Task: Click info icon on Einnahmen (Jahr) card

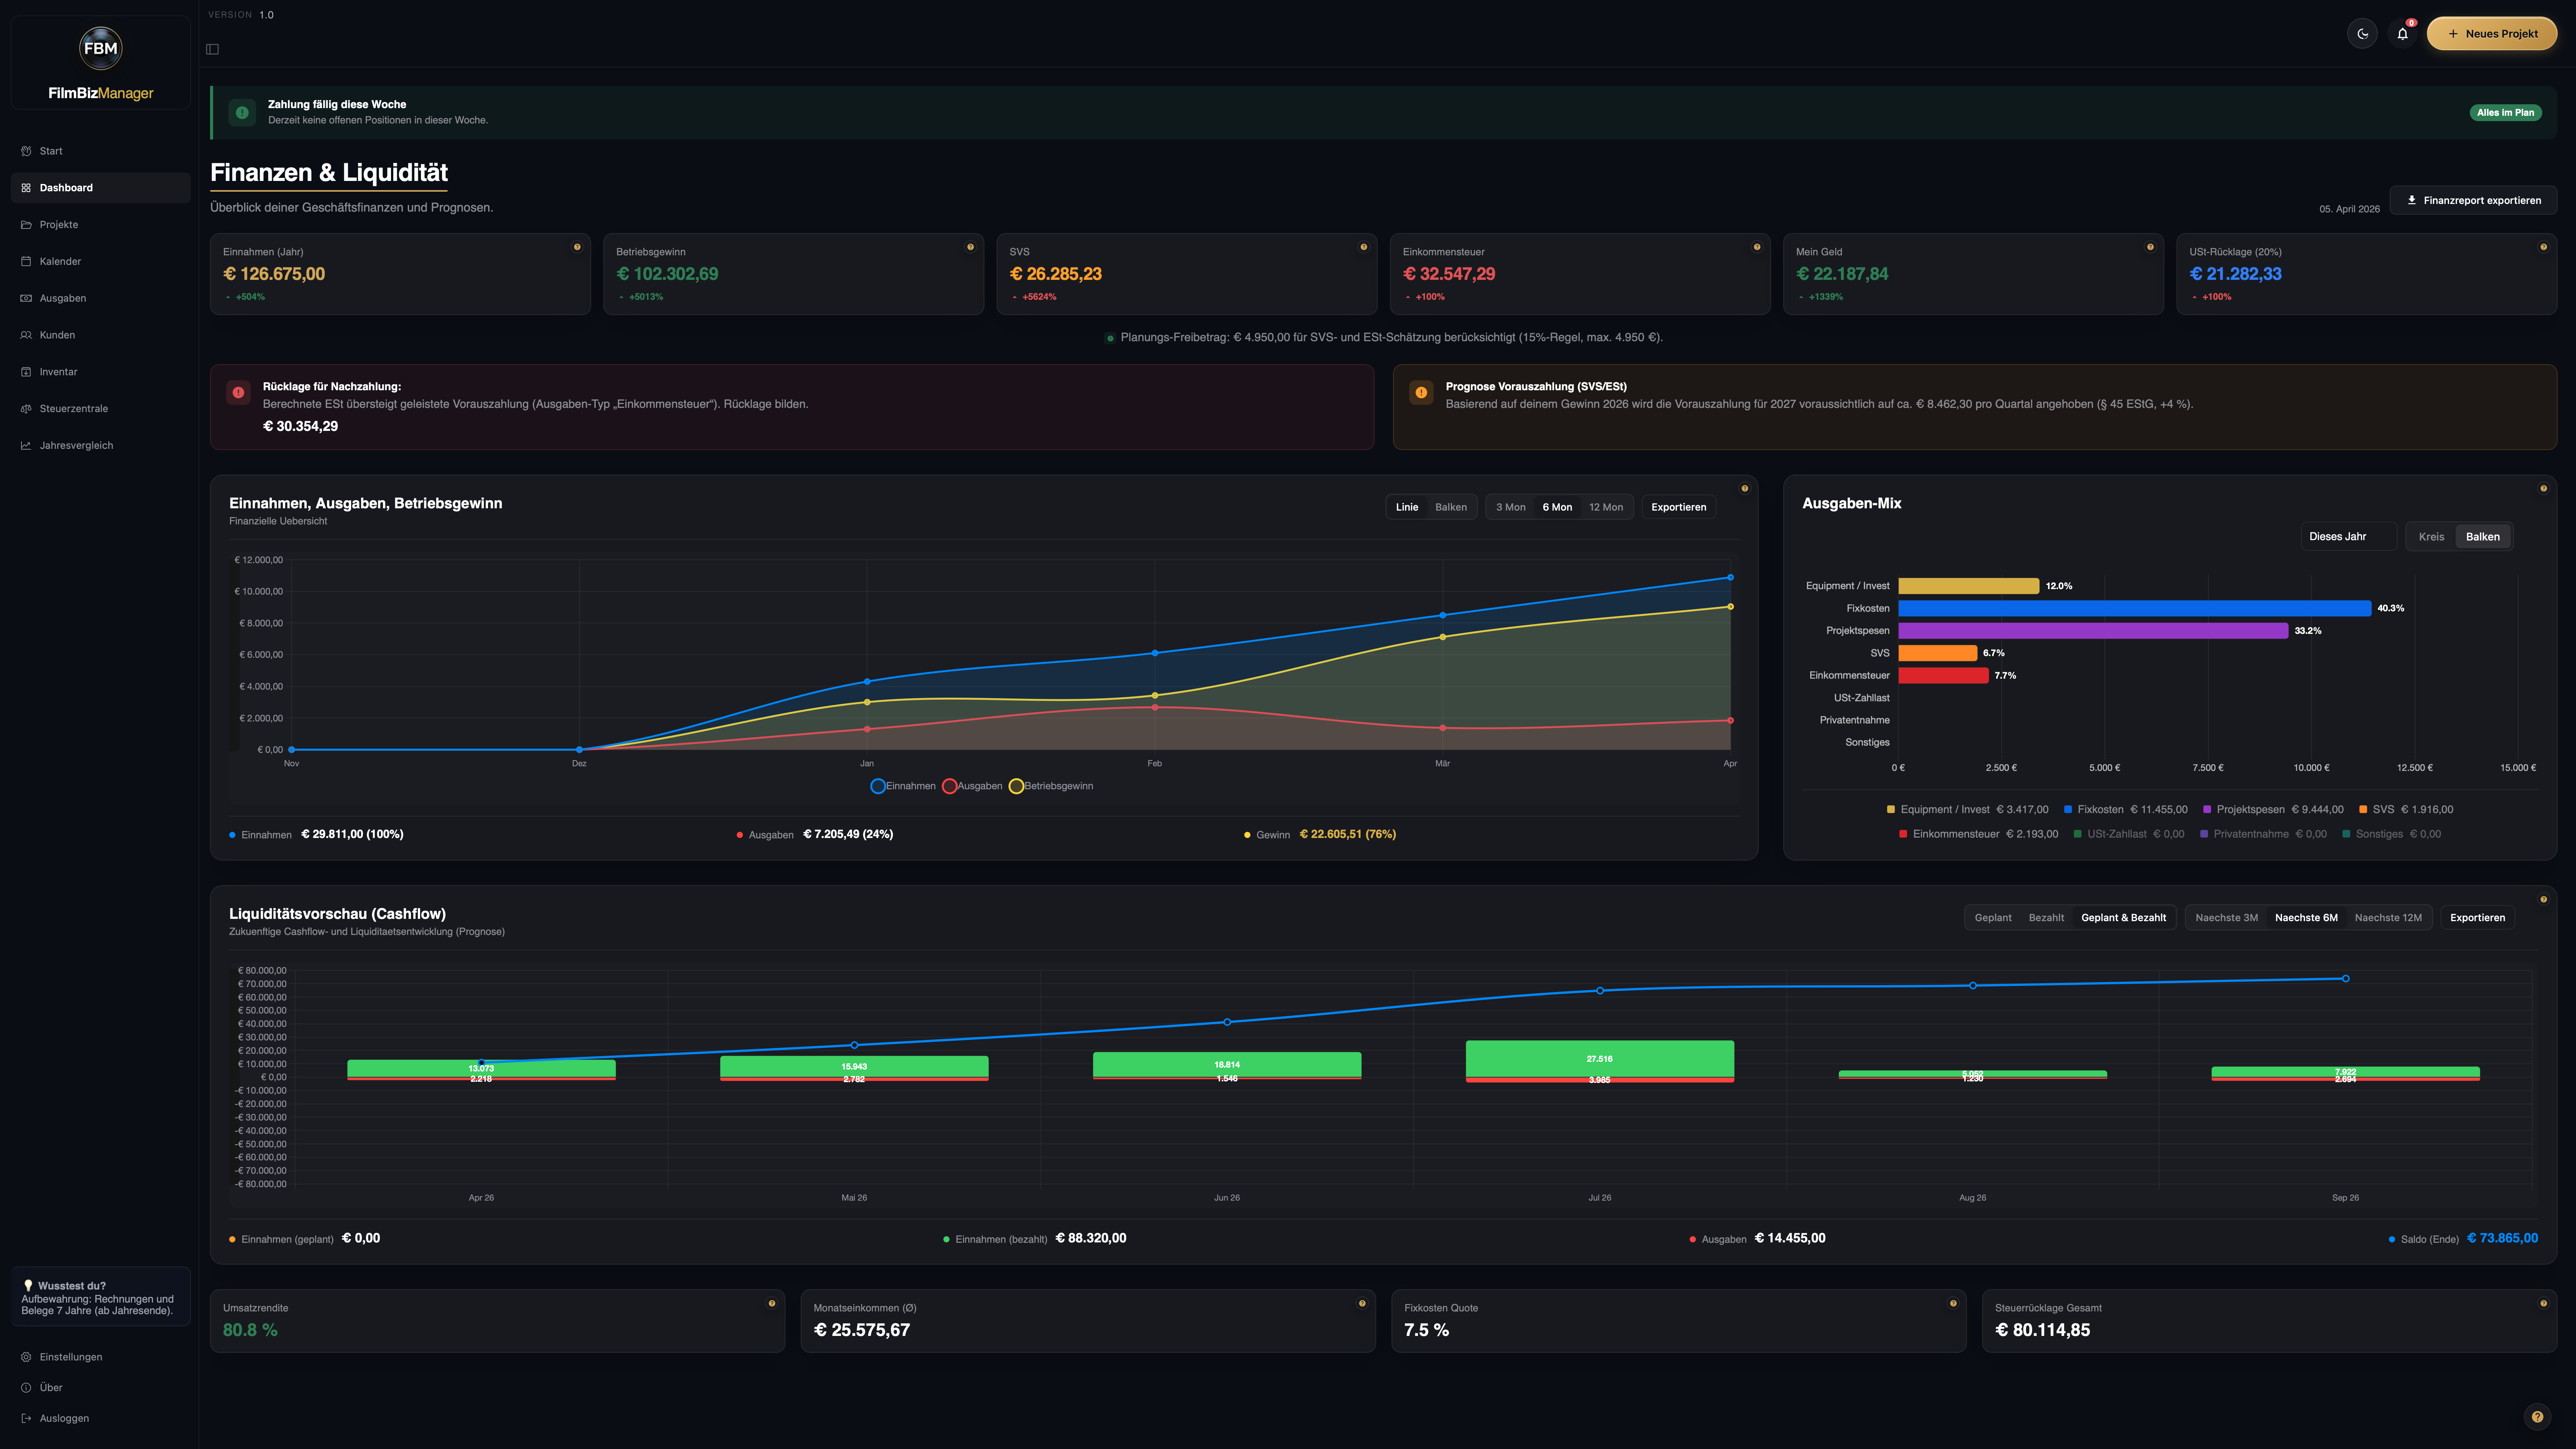Action: pyautogui.click(x=577, y=247)
